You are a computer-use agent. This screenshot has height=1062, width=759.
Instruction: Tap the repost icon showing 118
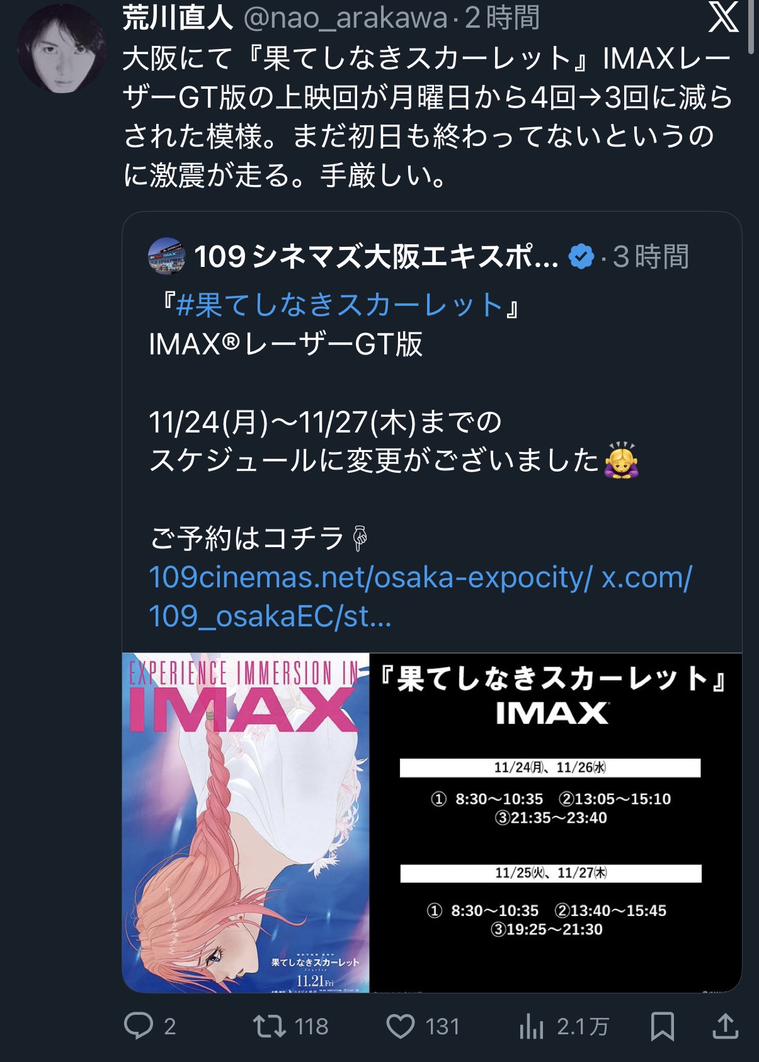coord(270,1025)
